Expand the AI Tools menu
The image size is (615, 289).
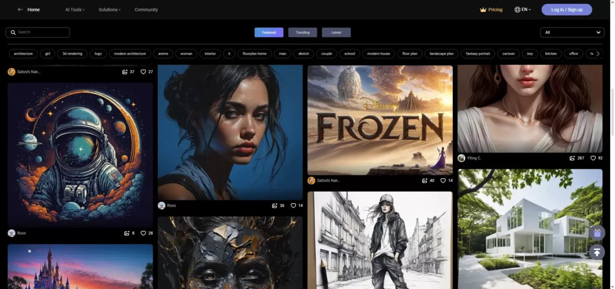(x=75, y=10)
